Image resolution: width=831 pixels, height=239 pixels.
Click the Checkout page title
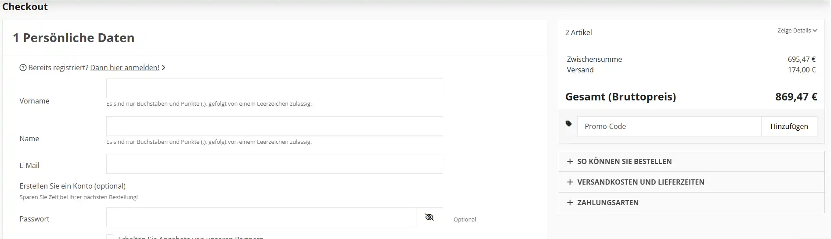coord(25,7)
